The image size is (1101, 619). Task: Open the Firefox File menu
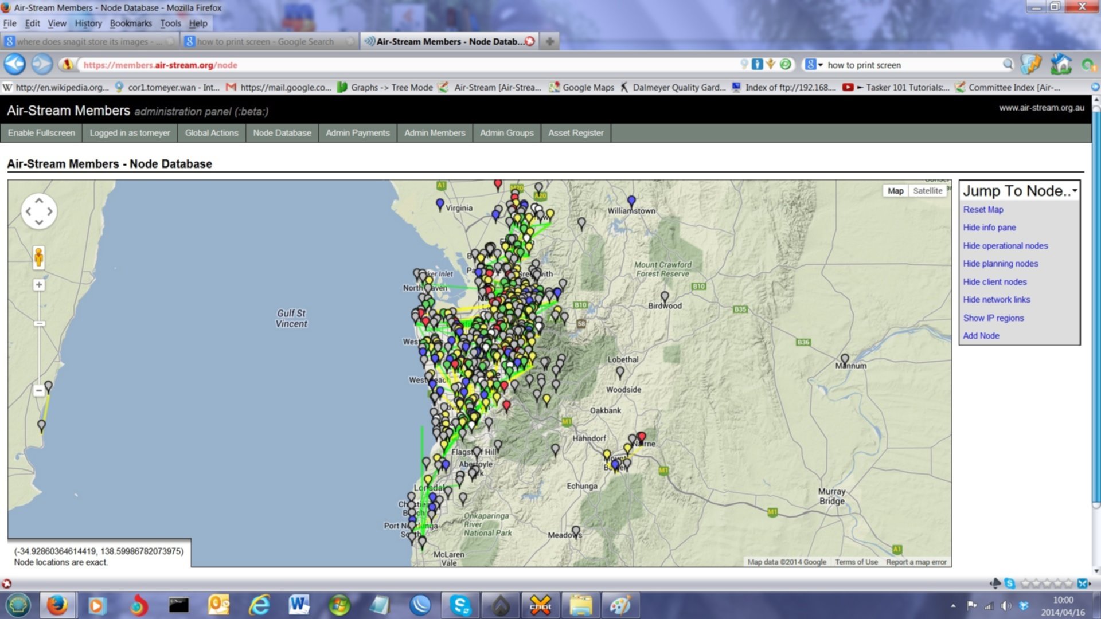[10, 23]
